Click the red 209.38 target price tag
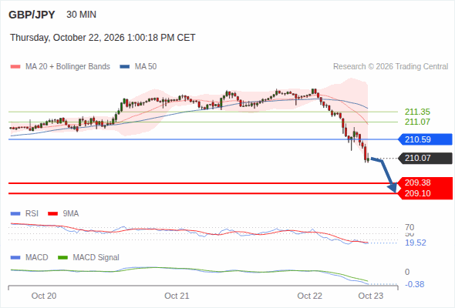Viewport: 455px width, 308px height. click(x=425, y=182)
